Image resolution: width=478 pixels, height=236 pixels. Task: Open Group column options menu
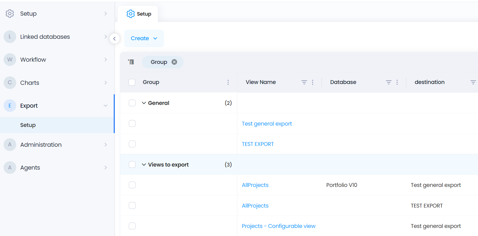click(x=228, y=82)
